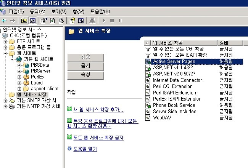Expand the board node
The image size is (248, 168).
point(19,83)
